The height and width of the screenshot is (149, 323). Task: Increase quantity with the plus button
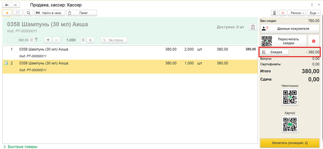click(90, 40)
